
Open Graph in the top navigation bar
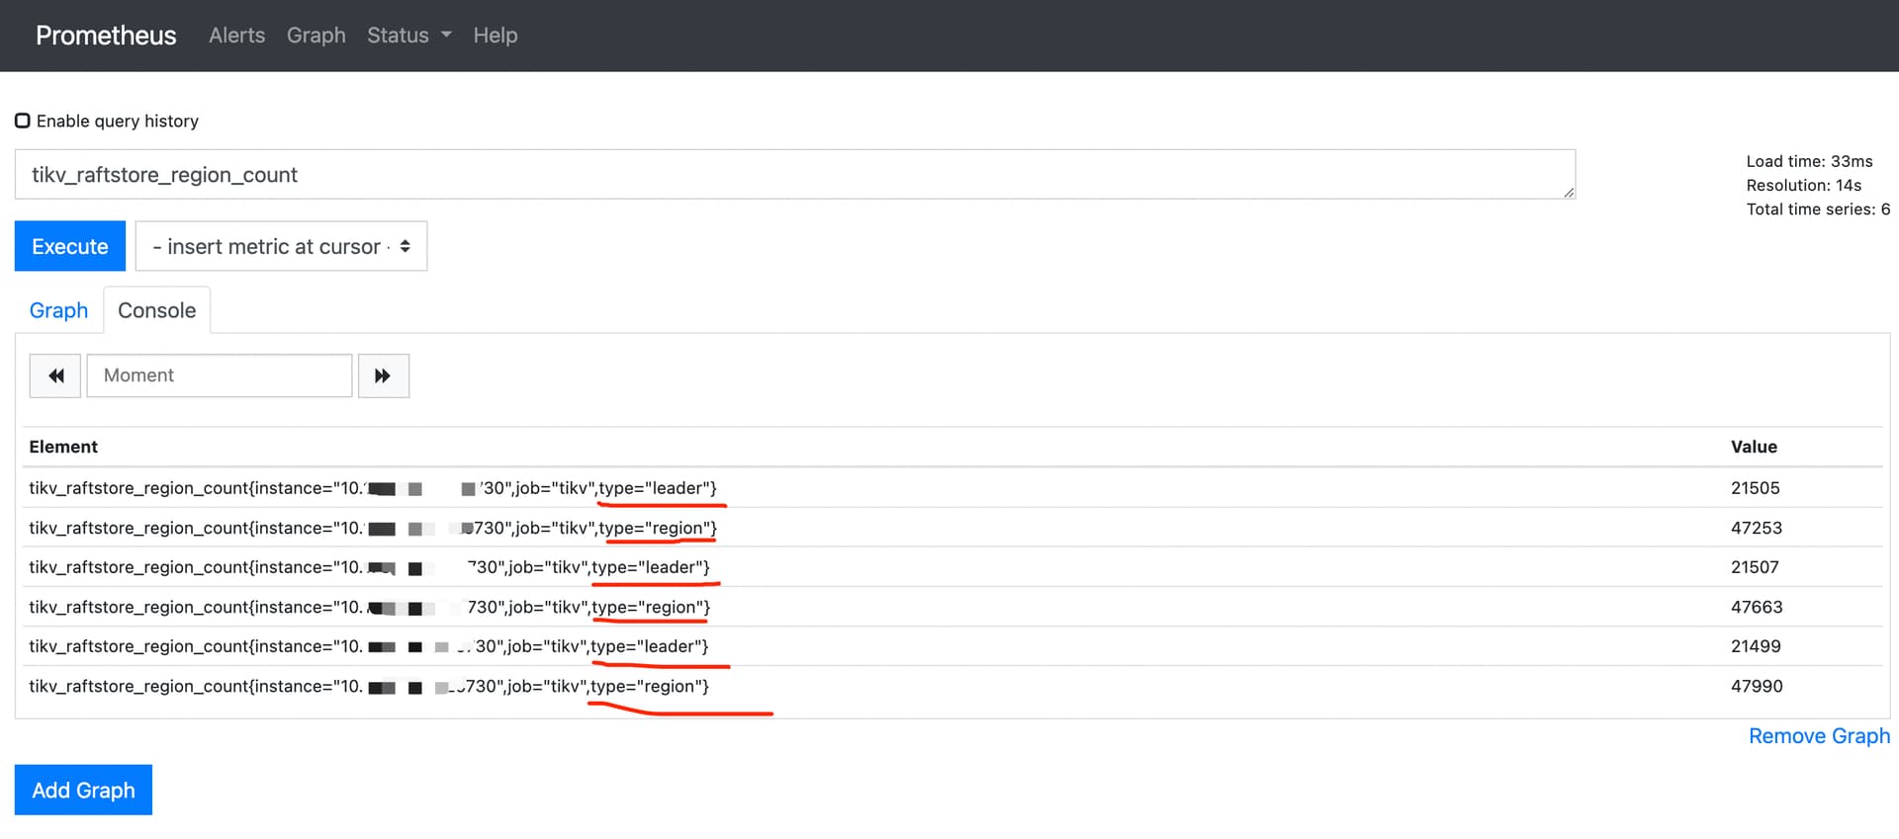[316, 36]
